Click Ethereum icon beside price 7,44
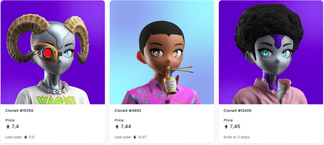Viewport: 324px width, 145px height. [117, 127]
